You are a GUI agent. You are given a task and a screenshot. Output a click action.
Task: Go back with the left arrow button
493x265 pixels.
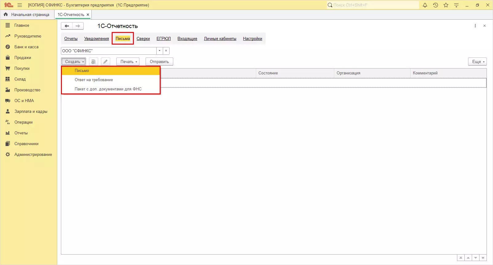67,26
